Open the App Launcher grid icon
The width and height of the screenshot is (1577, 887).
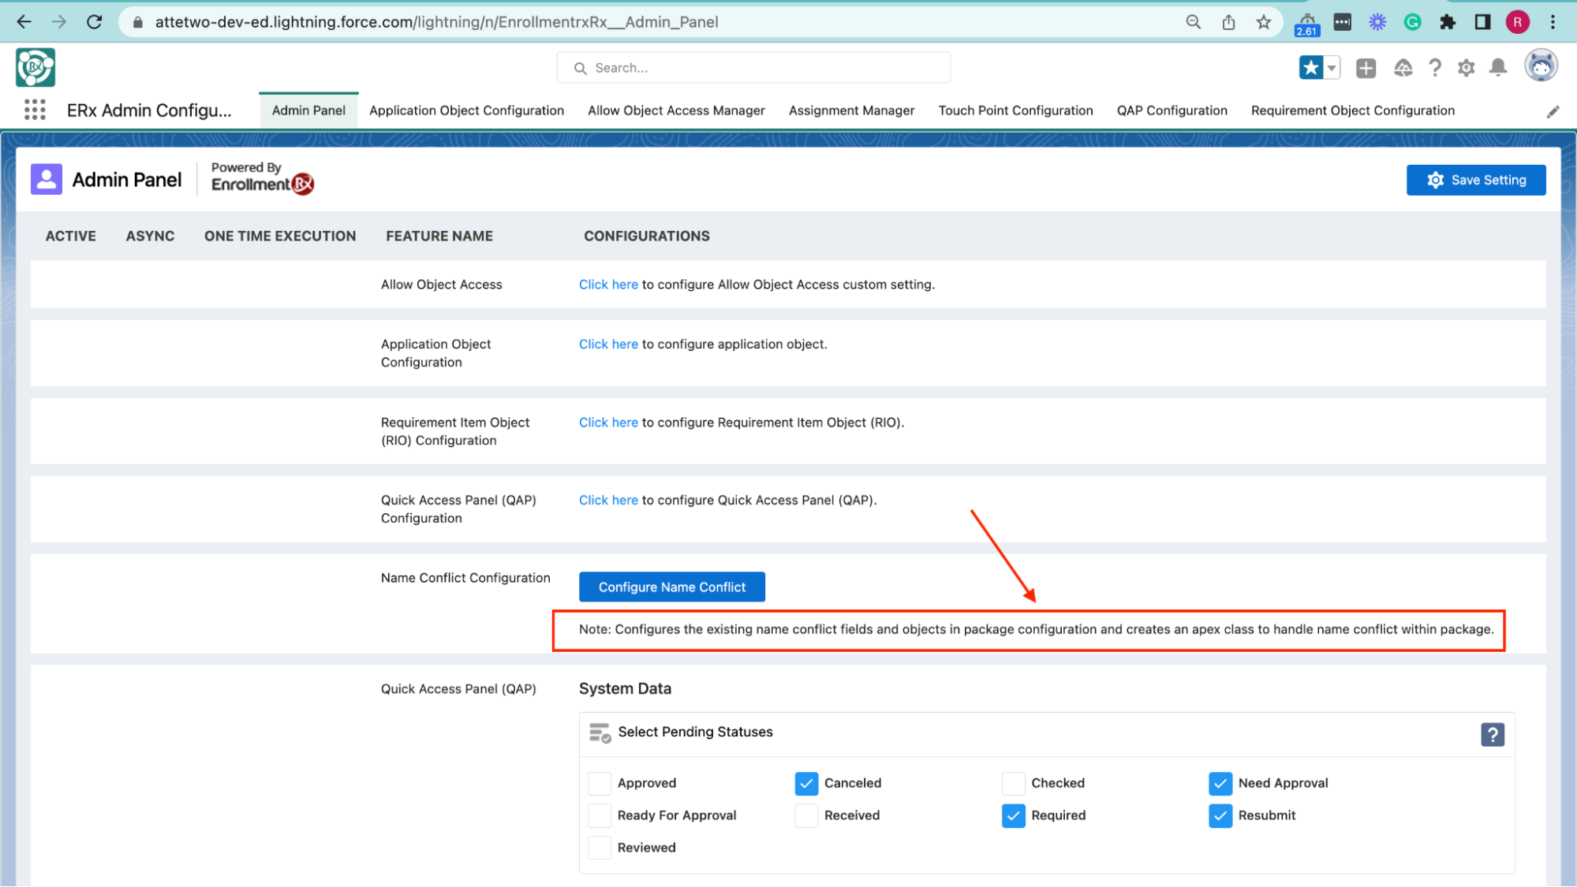[35, 110]
